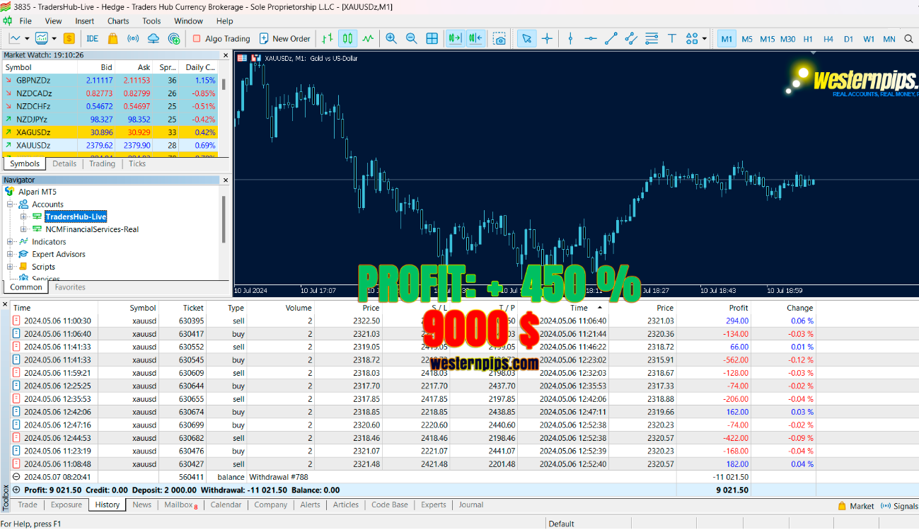Switch timeframe to D1
919x530 pixels.
[848, 39]
